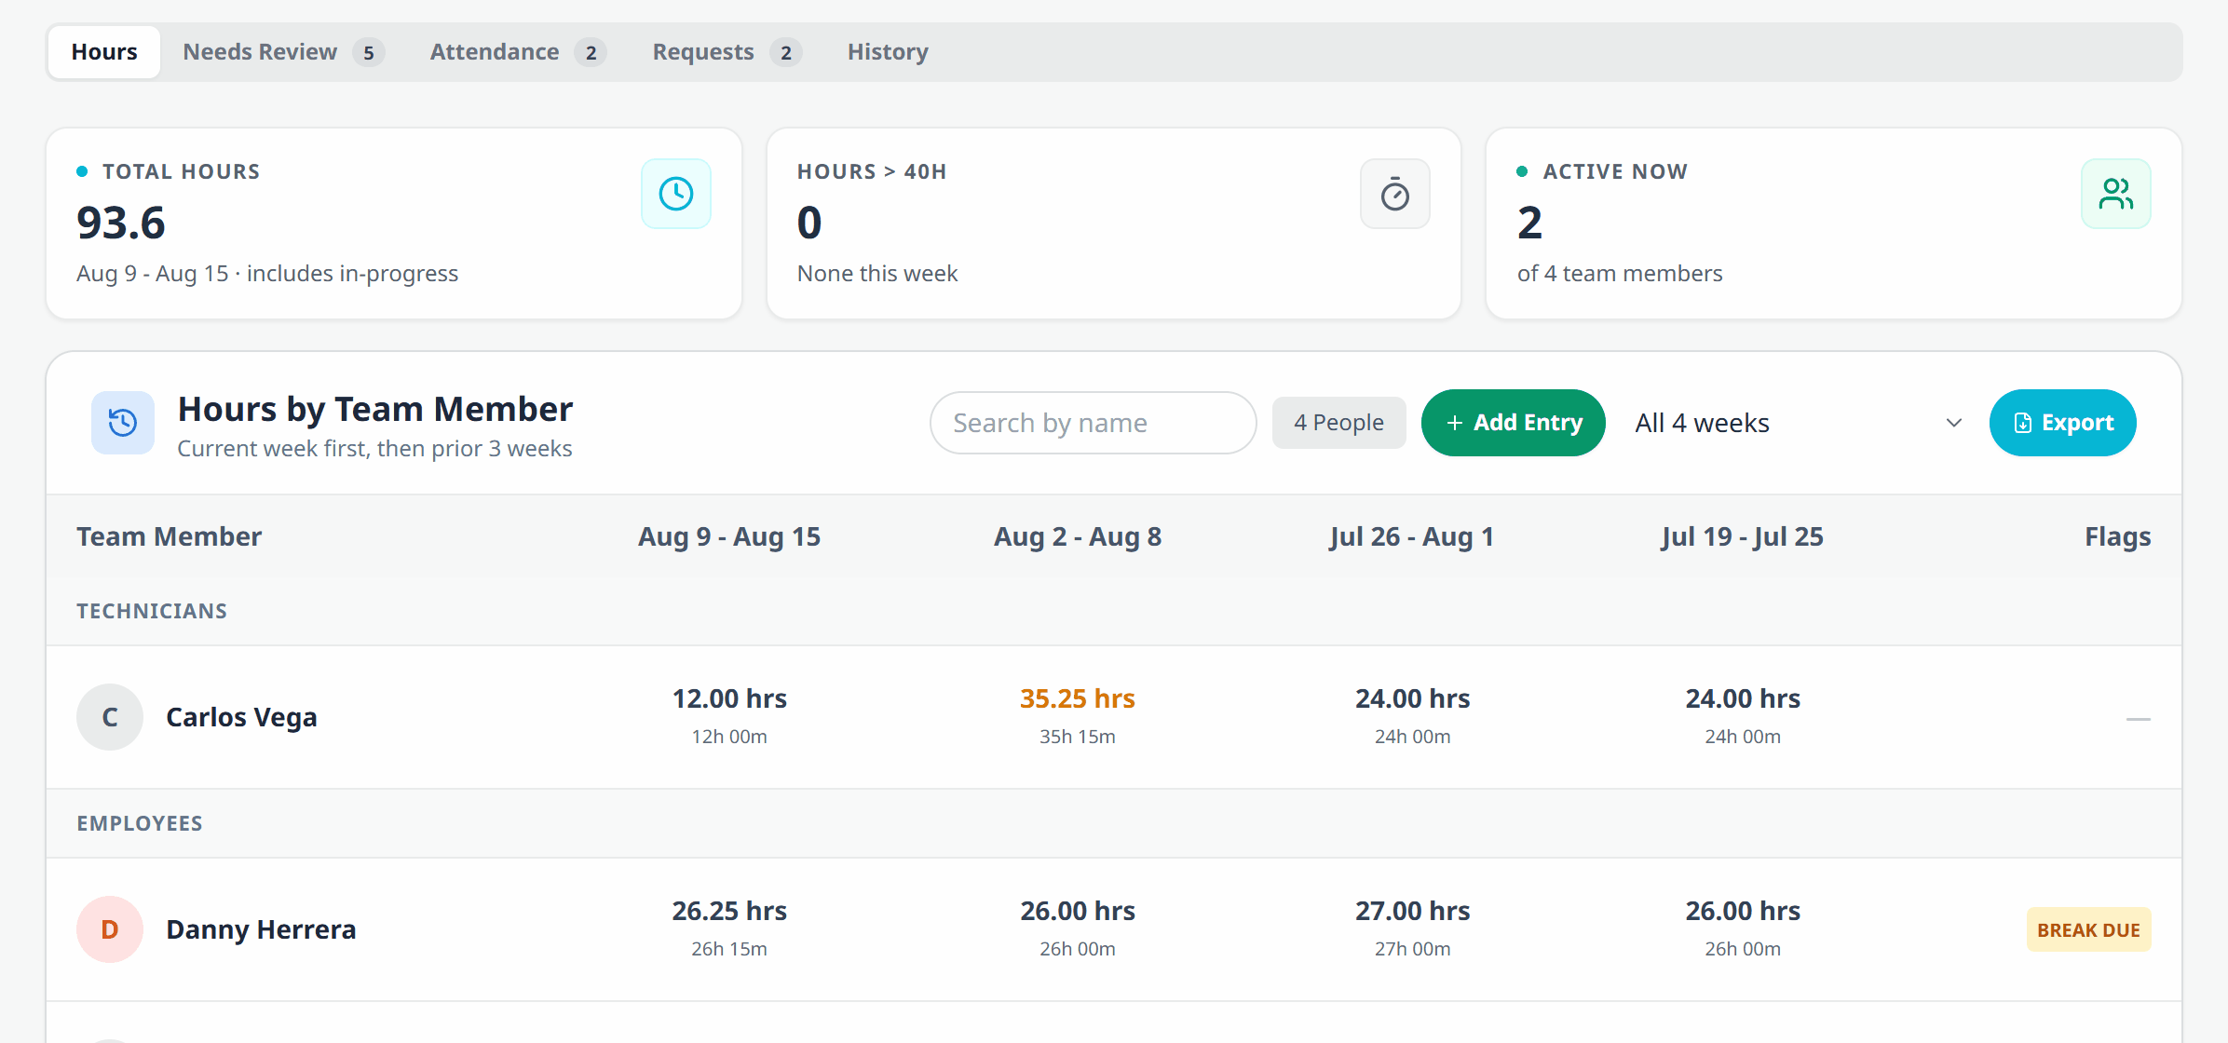Click the BREAK DUE flag on Danny Herrera
This screenshot has height=1043, width=2228.
2088,929
